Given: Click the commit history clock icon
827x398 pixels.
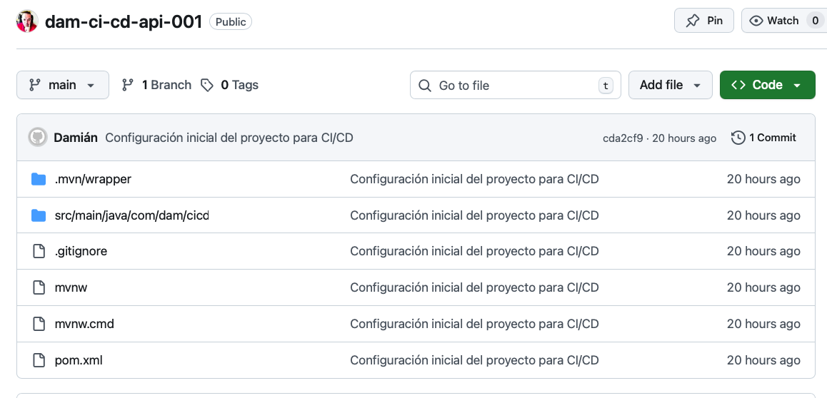Looking at the screenshot, I should coord(738,138).
